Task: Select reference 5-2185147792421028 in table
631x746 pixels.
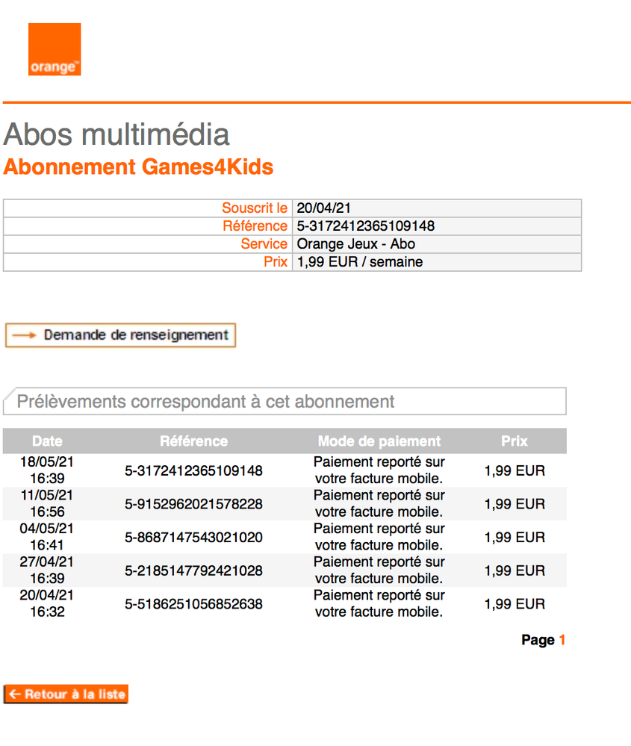Action: [193, 571]
